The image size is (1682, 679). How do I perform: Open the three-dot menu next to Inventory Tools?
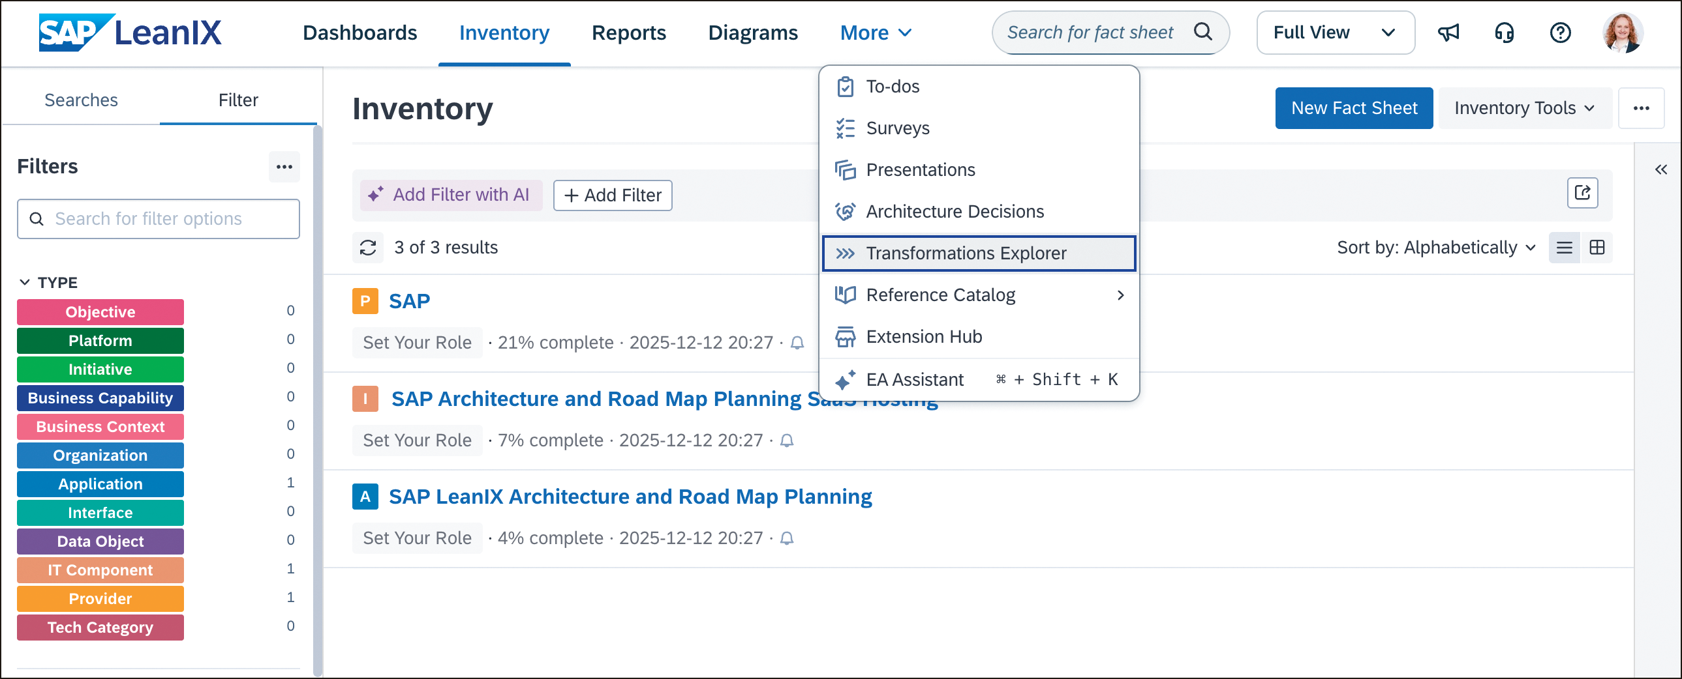click(1642, 108)
